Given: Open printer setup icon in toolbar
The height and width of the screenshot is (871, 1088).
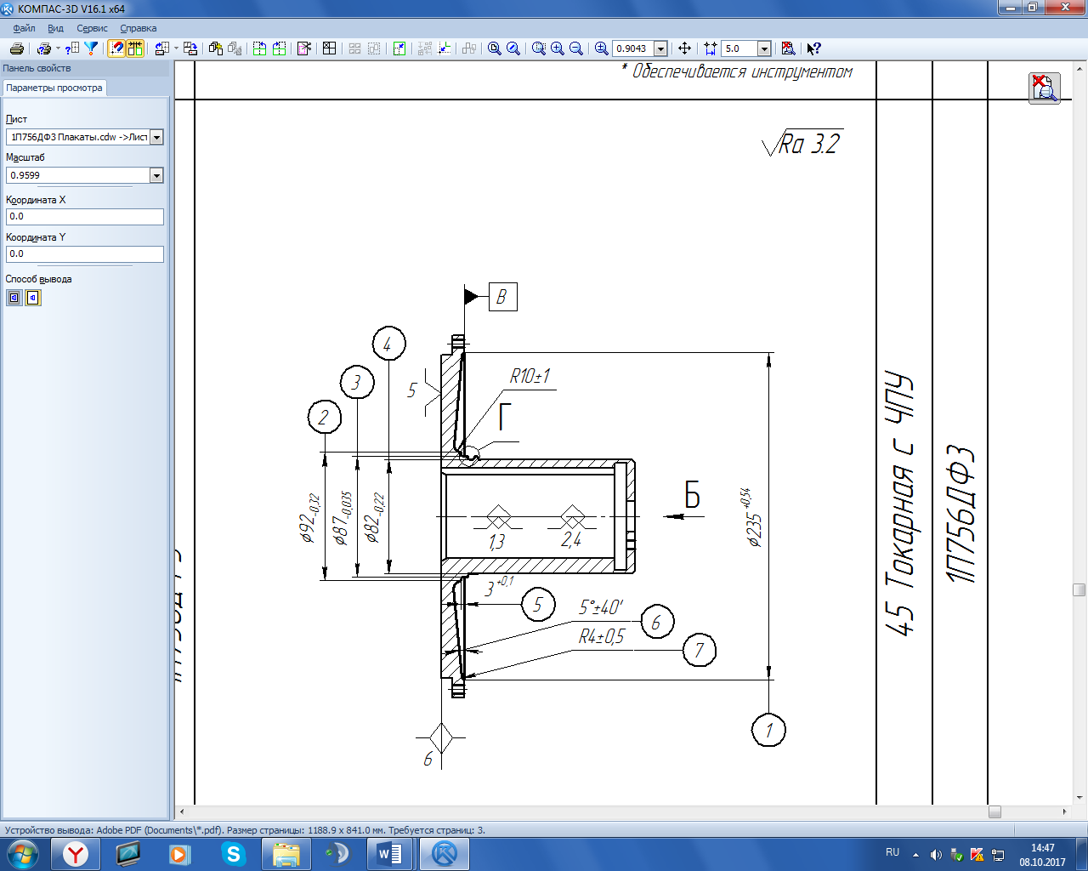Looking at the screenshot, I should [44, 48].
